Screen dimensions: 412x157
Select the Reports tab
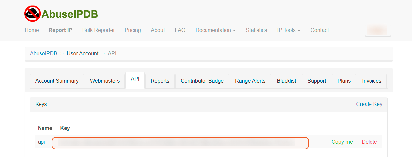point(160,81)
